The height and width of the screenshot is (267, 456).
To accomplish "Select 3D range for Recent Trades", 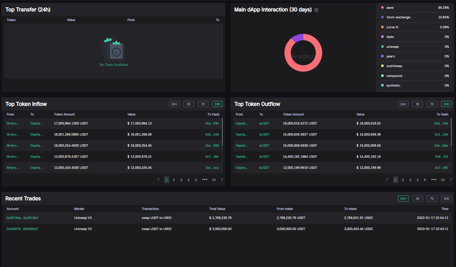I will pos(417,199).
